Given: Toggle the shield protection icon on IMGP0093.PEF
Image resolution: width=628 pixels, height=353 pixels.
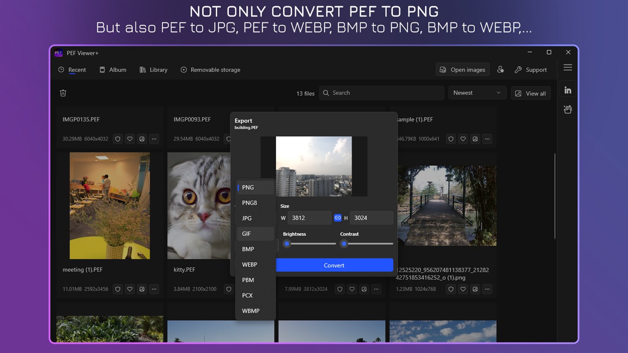Looking at the screenshot, I should tap(229, 139).
